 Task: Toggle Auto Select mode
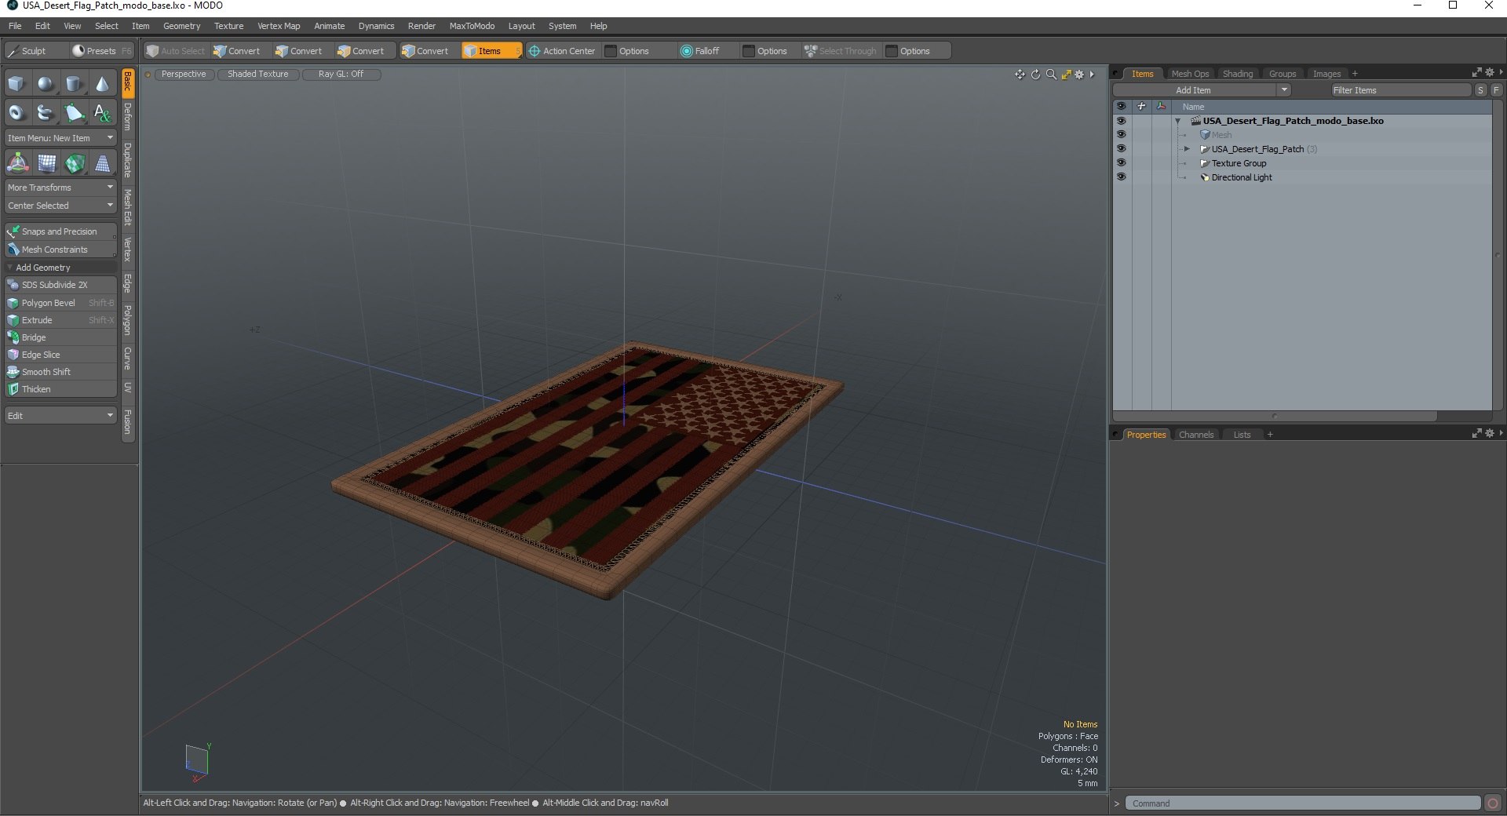pyautogui.click(x=176, y=51)
